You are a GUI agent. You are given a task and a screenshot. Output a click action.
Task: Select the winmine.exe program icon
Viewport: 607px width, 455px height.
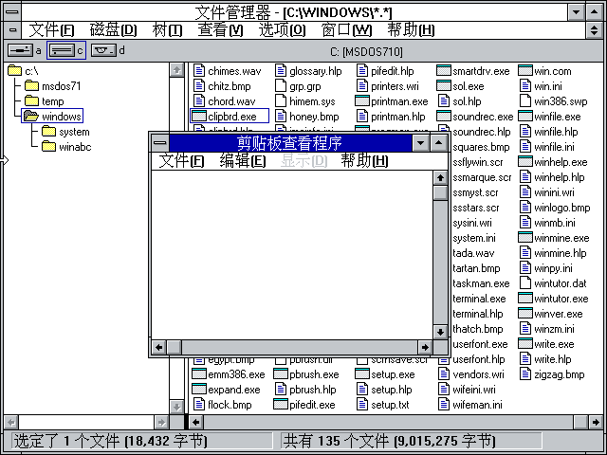click(525, 238)
